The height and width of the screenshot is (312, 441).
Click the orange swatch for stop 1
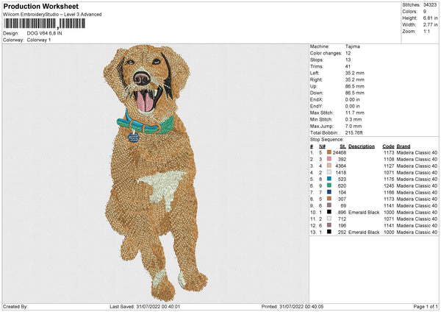pyautogui.click(x=329, y=152)
